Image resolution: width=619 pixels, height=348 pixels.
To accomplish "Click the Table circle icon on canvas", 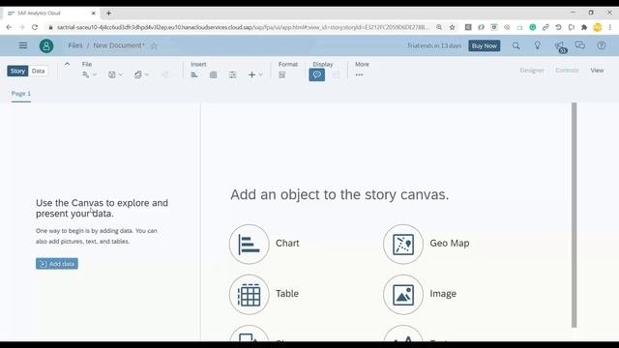I will click(x=250, y=294).
